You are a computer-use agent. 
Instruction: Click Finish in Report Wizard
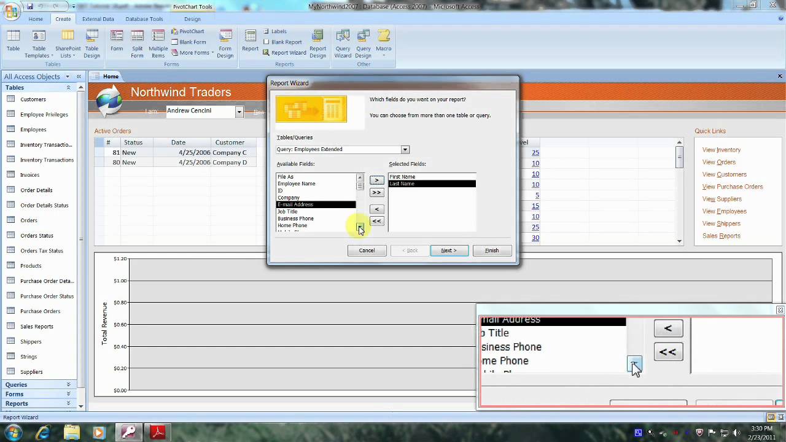[x=492, y=250]
